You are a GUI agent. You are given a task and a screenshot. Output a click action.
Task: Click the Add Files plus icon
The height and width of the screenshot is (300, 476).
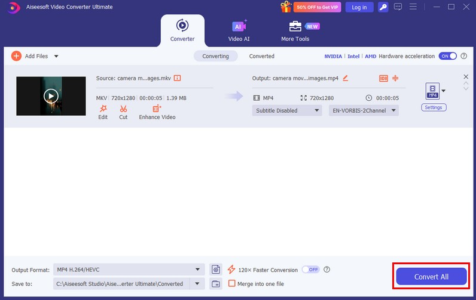point(16,56)
